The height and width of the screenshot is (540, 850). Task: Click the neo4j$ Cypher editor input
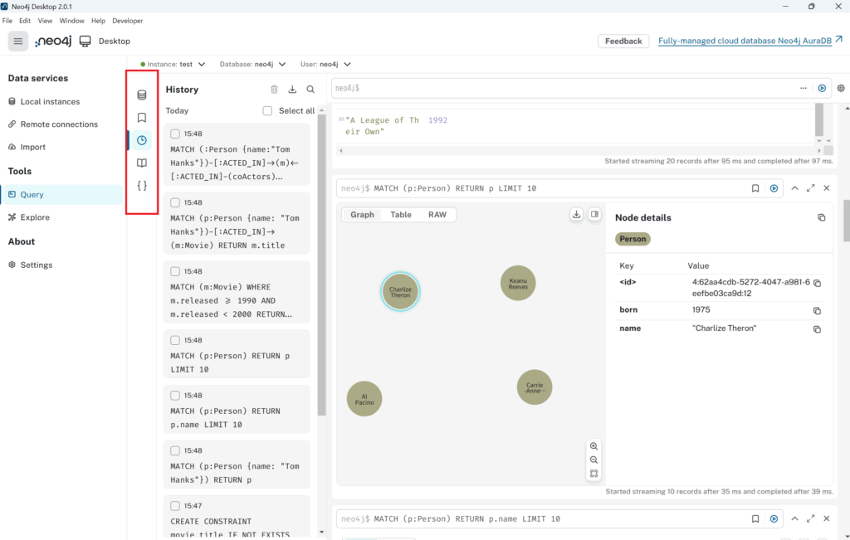(564, 88)
